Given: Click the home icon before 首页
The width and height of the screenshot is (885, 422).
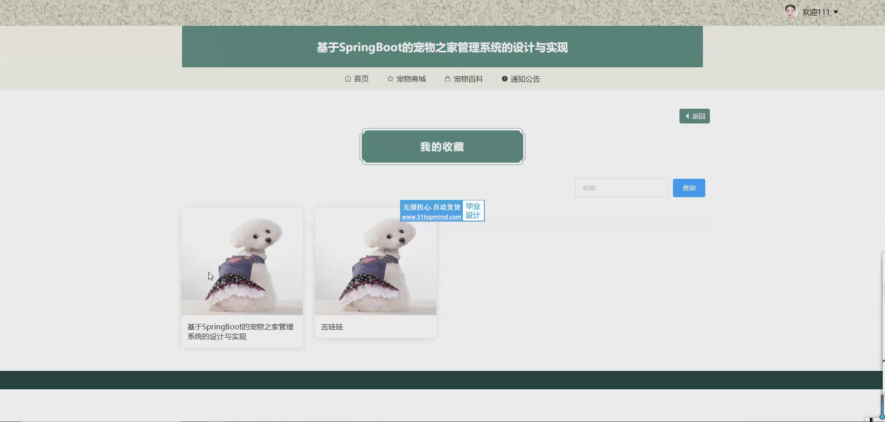Looking at the screenshot, I should [348, 79].
